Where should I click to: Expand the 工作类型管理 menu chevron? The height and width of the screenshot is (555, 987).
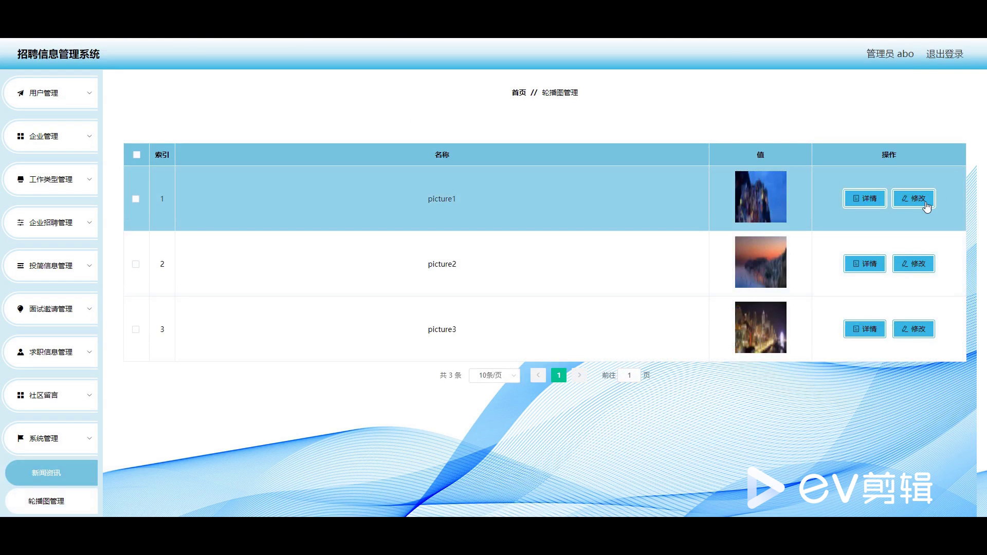pyautogui.click(x=89, y=179)
